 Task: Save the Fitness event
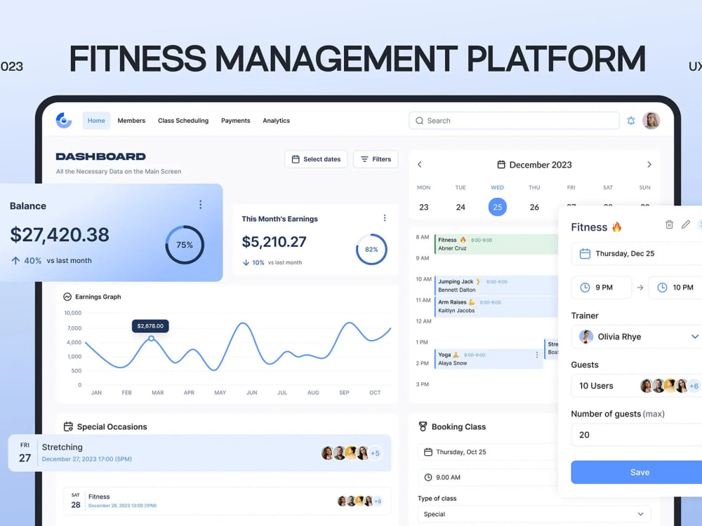click(636, 472)
